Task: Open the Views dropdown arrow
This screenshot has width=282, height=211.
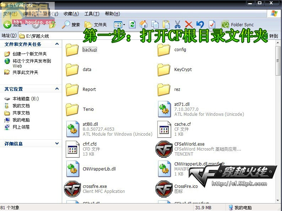Action: [124, 25]
